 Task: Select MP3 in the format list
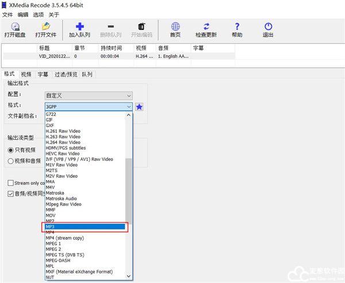click(x=85, y=227)
